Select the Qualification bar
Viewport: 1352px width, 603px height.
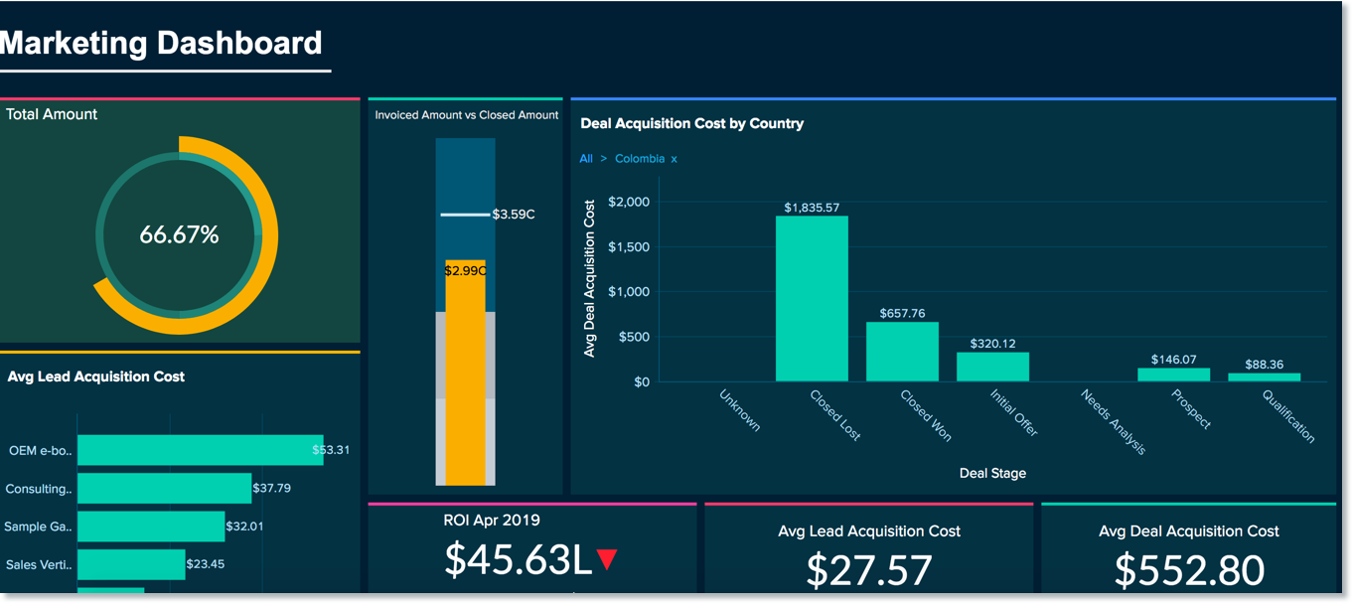coord(1265,377)
